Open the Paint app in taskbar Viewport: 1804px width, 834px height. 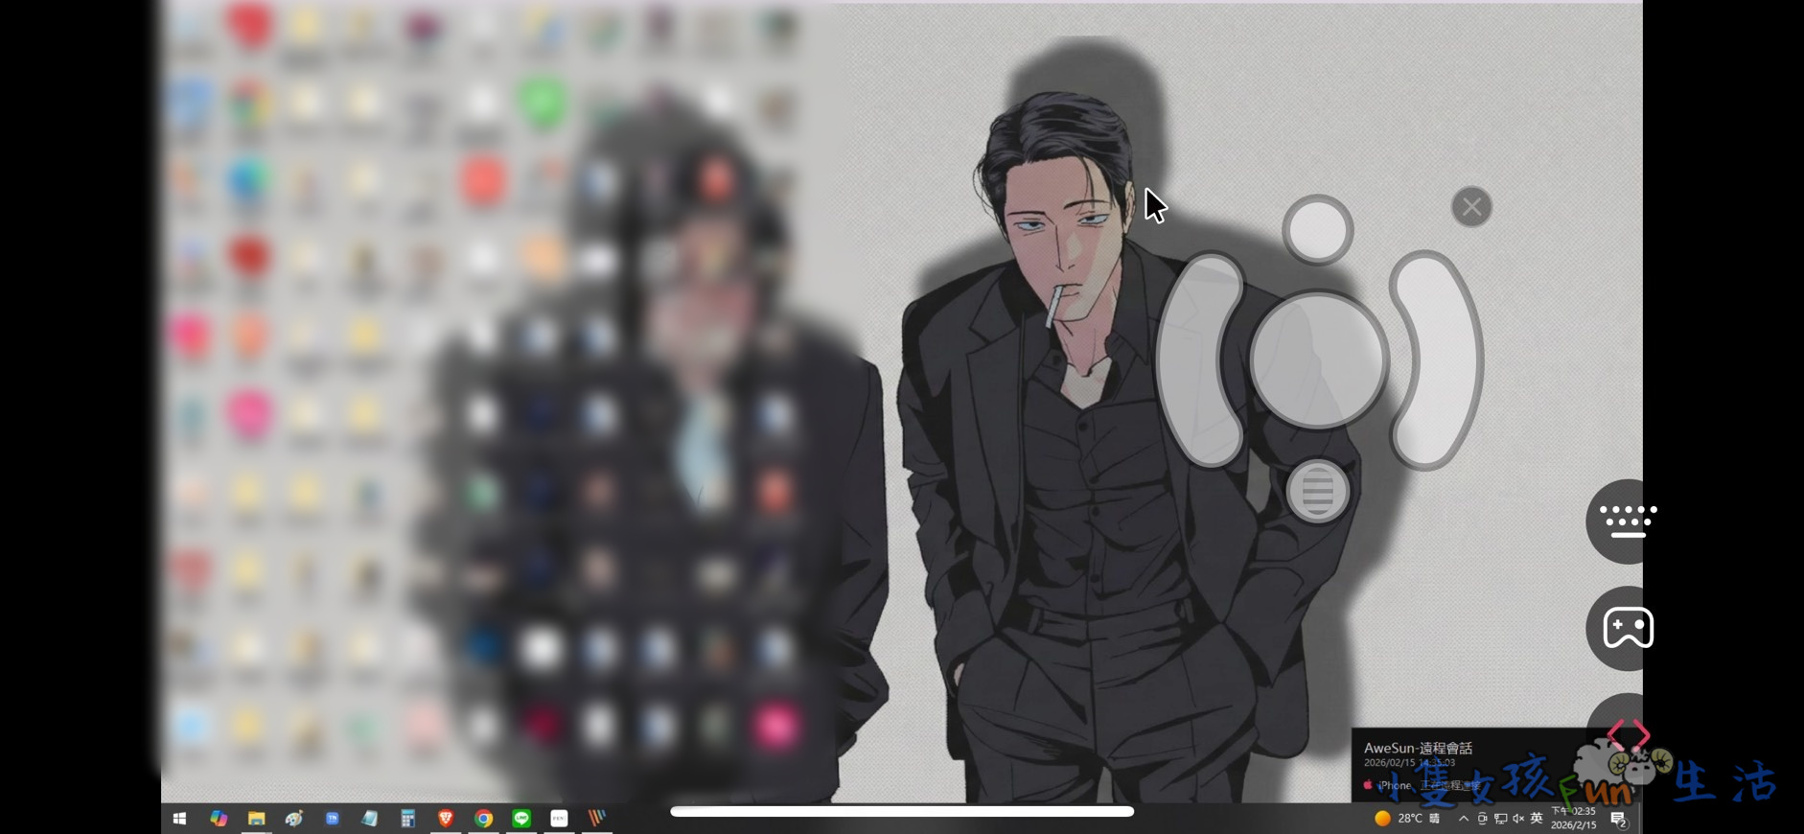(x=294, y=818)
